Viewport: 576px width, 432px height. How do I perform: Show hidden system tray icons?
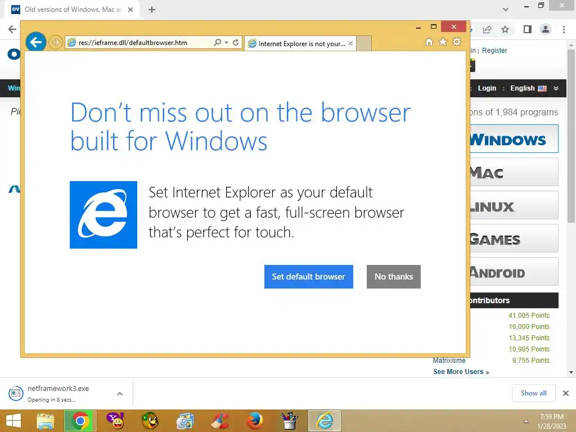(x=526, y=421)
